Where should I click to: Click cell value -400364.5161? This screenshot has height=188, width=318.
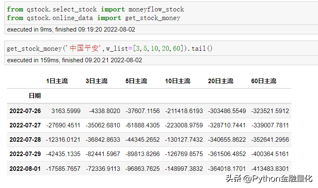coord(270,154)
